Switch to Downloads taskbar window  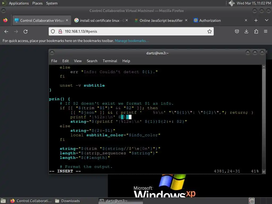click(x=67, y=201)
